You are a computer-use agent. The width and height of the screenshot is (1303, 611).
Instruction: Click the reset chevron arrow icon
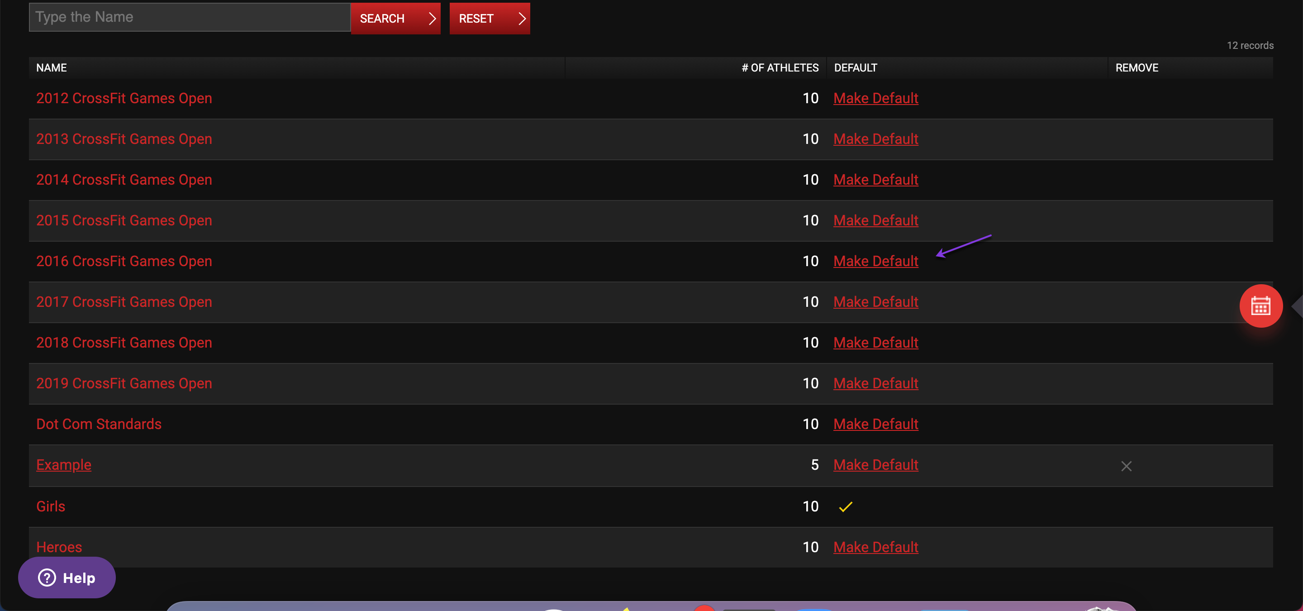coord(519,18)
